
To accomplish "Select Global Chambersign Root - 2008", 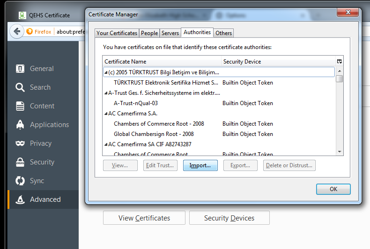I will pyautogui.click(x=219, y=134).
